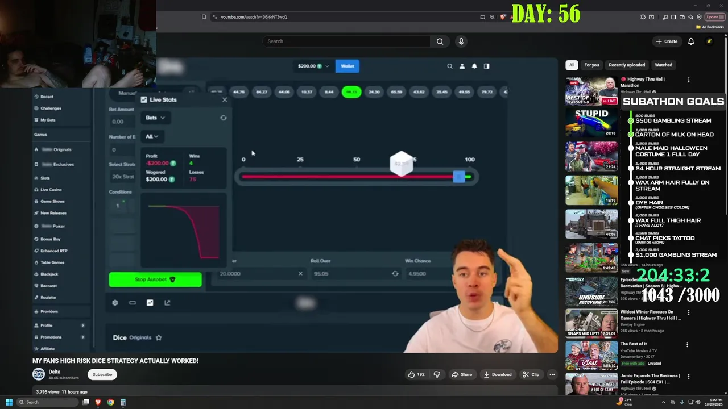Click the voice search microphone icon
This screenshot has width=728, height=409.
click(x=461, y=41)
